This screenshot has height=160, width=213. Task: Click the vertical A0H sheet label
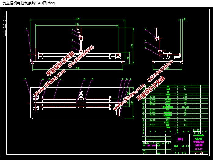click(x=4, y=26)
